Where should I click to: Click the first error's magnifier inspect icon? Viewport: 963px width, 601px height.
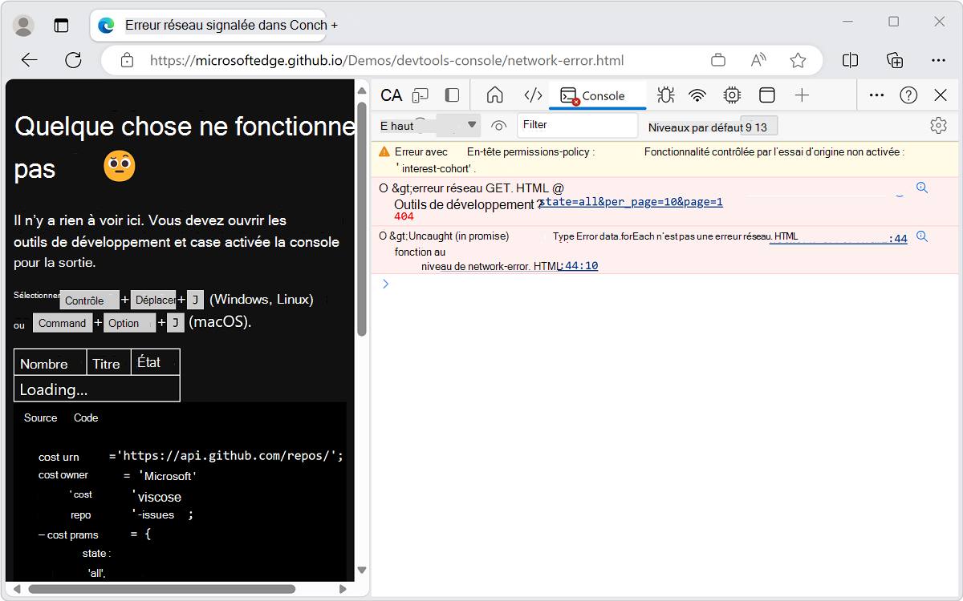pyautogui.click(x=921, y=187)
